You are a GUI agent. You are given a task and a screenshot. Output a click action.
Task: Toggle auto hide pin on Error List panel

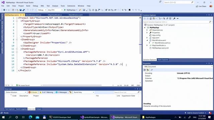(x=137, y=89)
